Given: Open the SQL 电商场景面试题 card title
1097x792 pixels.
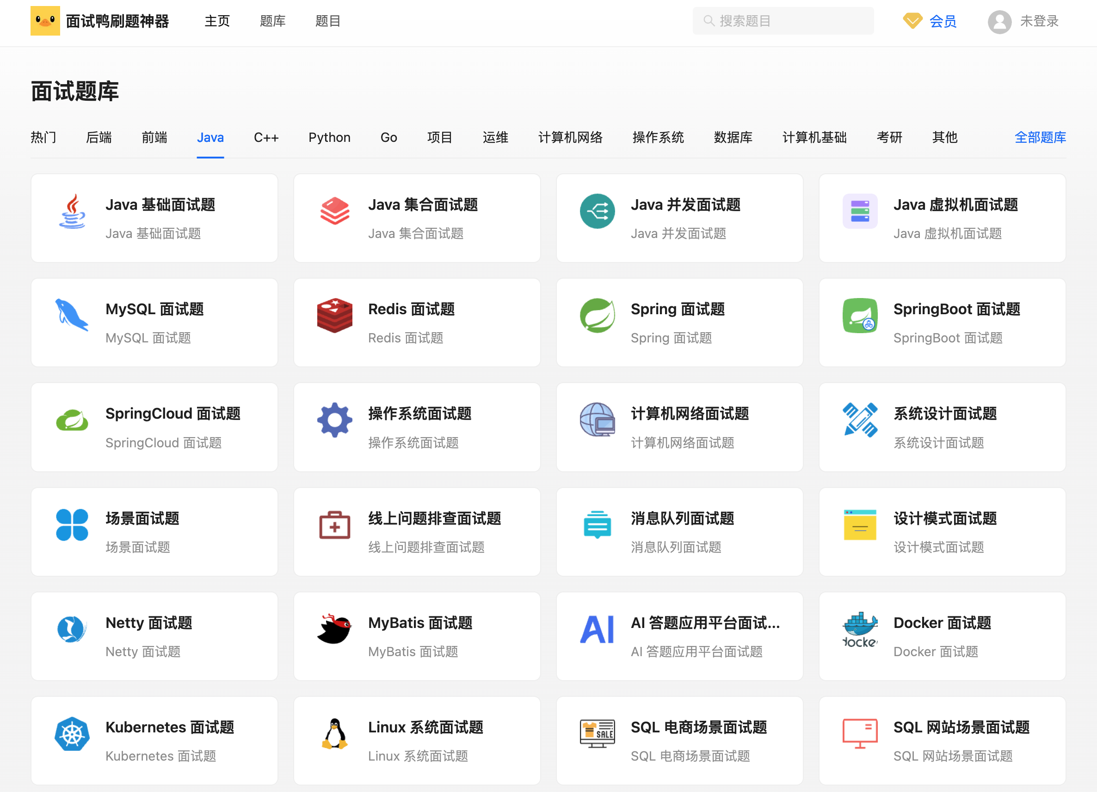Looking at the screenshot, I should click(x=699, y=727).
